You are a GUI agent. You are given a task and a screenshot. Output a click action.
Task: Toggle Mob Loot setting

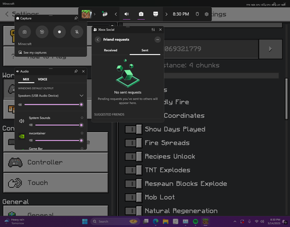[133, 197]
